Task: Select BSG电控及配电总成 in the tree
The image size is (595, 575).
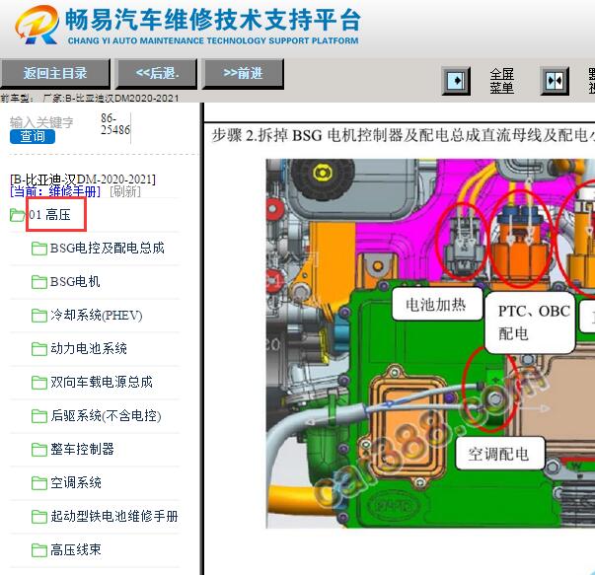Action: 108,249
